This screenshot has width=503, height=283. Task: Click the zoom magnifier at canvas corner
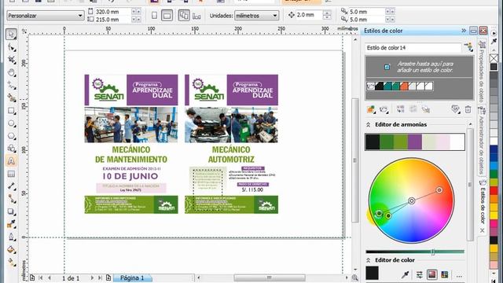[354, 277]
